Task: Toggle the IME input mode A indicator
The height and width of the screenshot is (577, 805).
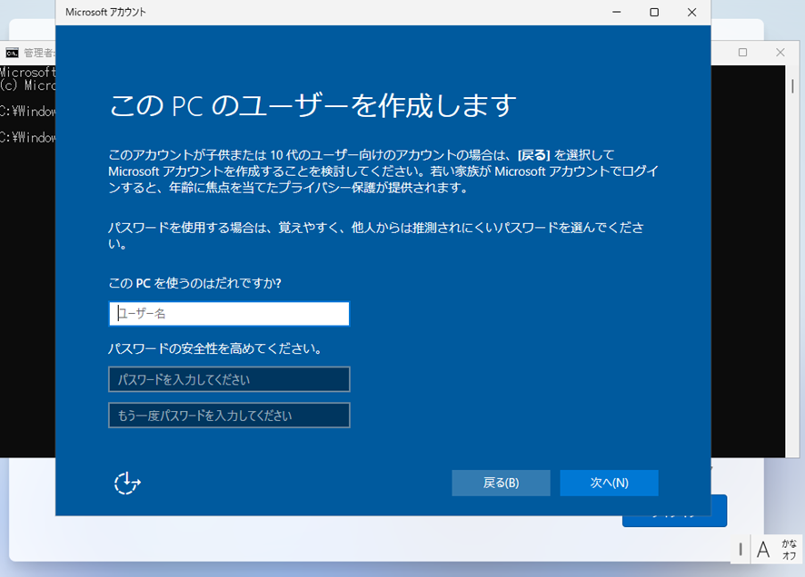Action: (763, 549)
